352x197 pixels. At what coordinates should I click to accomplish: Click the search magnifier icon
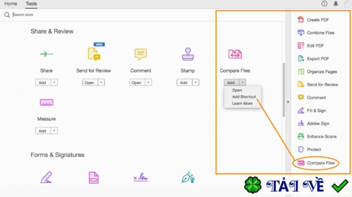7,15
